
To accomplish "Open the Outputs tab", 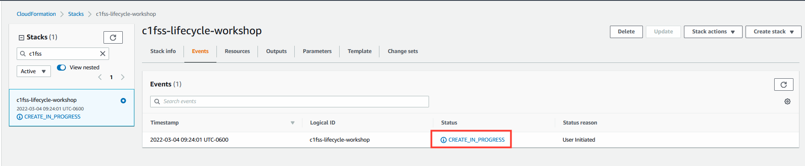I will [276, 51].
